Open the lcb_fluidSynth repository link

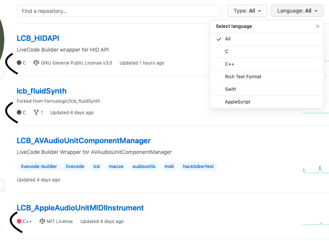pyautogui.click(x=42, y=91)
